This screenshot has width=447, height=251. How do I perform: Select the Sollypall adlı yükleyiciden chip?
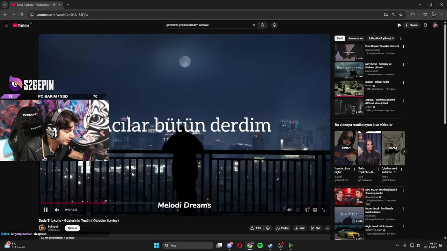381,38
